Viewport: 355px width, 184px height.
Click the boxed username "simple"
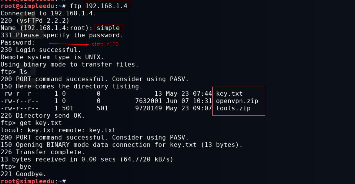108,28
